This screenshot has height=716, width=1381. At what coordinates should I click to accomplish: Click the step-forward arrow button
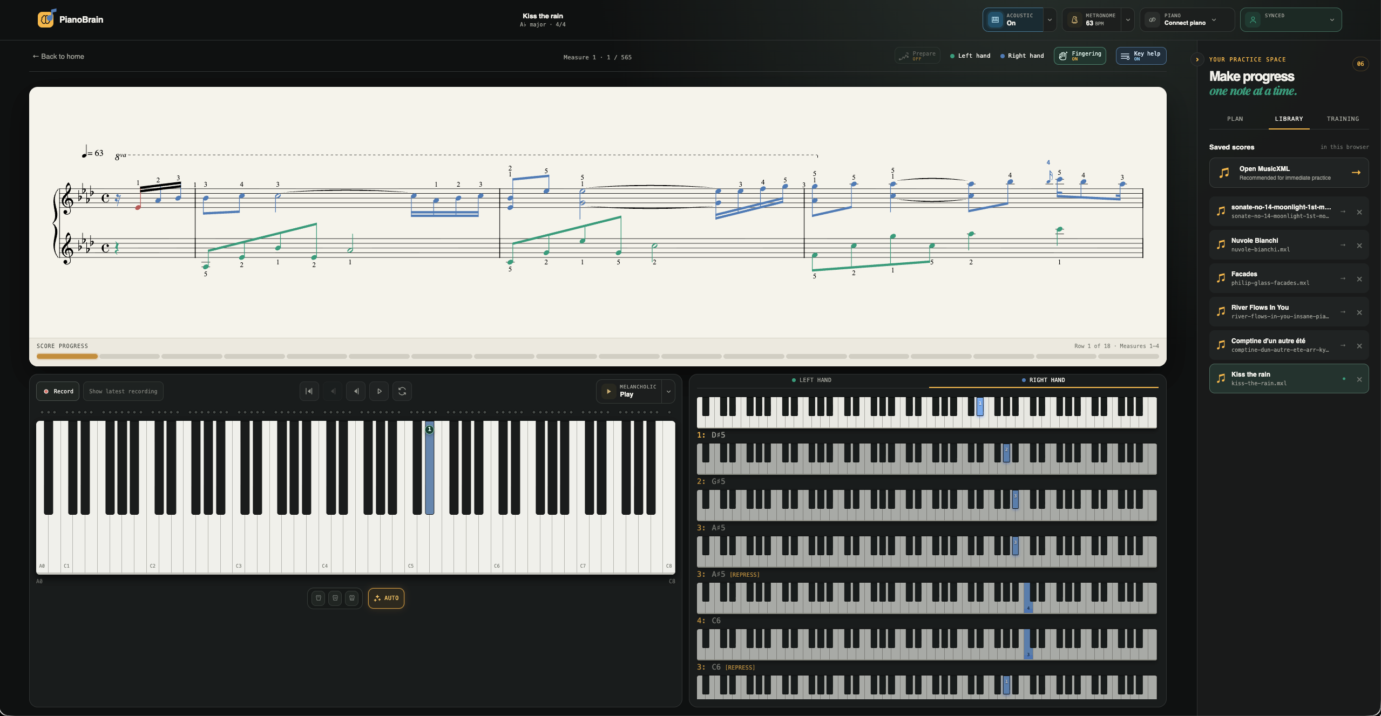tap(379, 391)
